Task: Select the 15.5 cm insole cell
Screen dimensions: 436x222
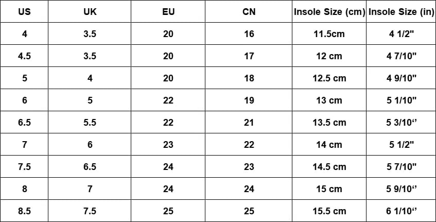Action: click(329, 211)
